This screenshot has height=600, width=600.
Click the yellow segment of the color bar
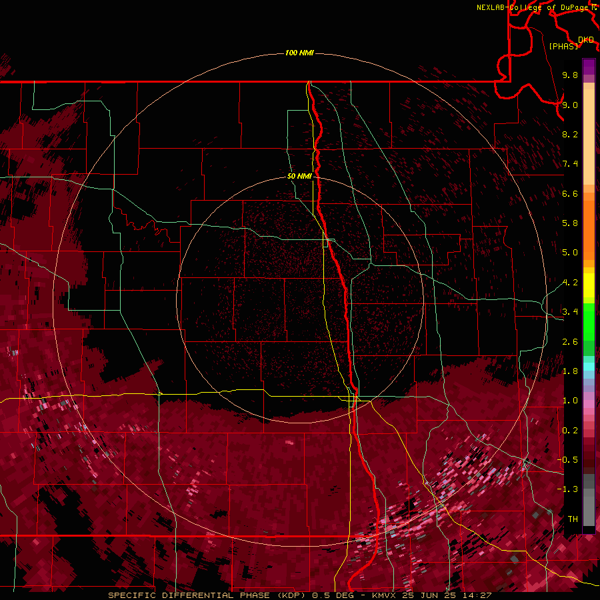coord(589,285)
